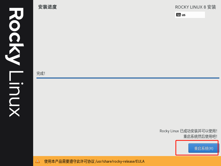Click the 重启系统(R) reboot button
The width and height of the screenshot is (221, 166).
click(204, 148)
